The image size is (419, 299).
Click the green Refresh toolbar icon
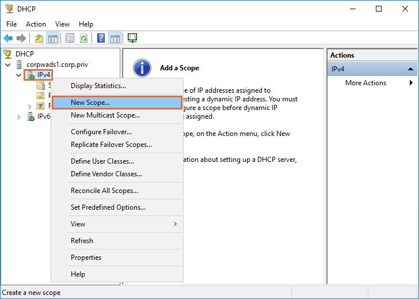[83, 39]
